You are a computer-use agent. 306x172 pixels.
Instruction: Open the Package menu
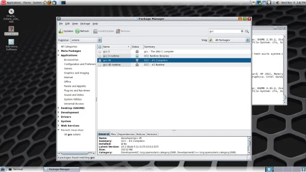(85, 24)
